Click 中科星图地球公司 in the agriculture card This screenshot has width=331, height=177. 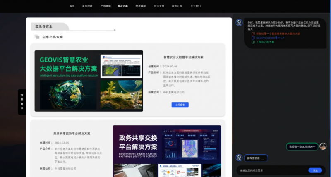174,92
